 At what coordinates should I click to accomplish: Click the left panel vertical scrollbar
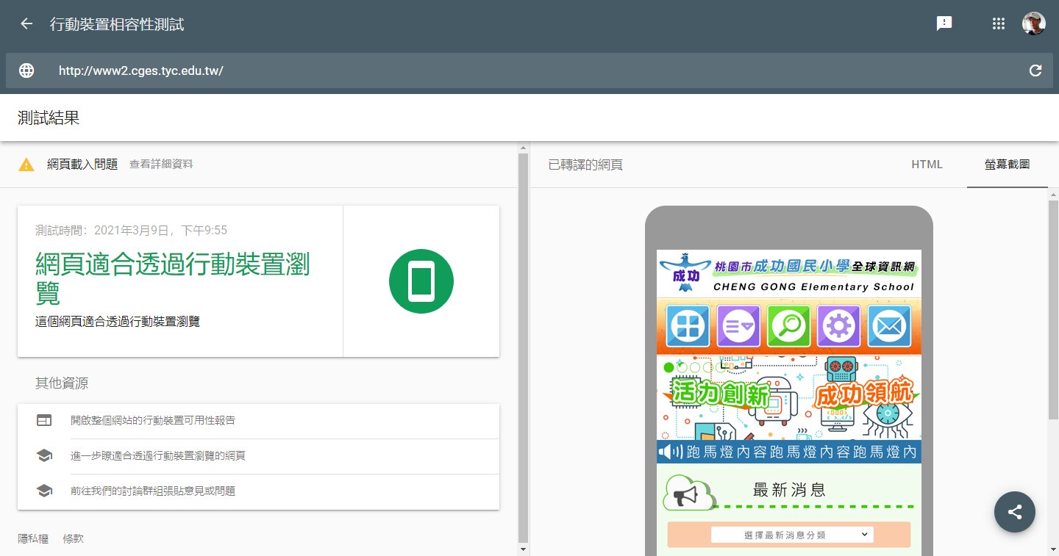click(523, 345)
